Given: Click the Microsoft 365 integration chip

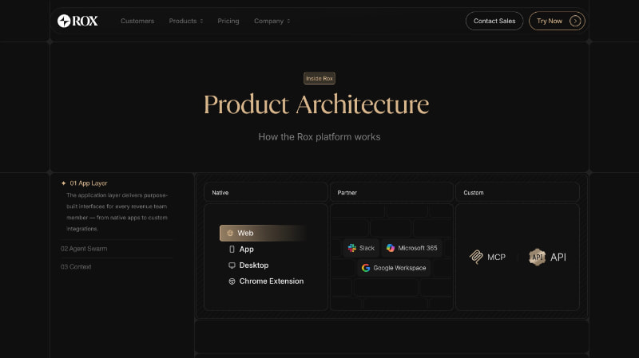Looking at the screenshot, I should point(411,248).
